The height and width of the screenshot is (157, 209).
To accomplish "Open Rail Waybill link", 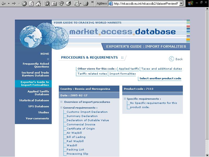I will [75, 141].
